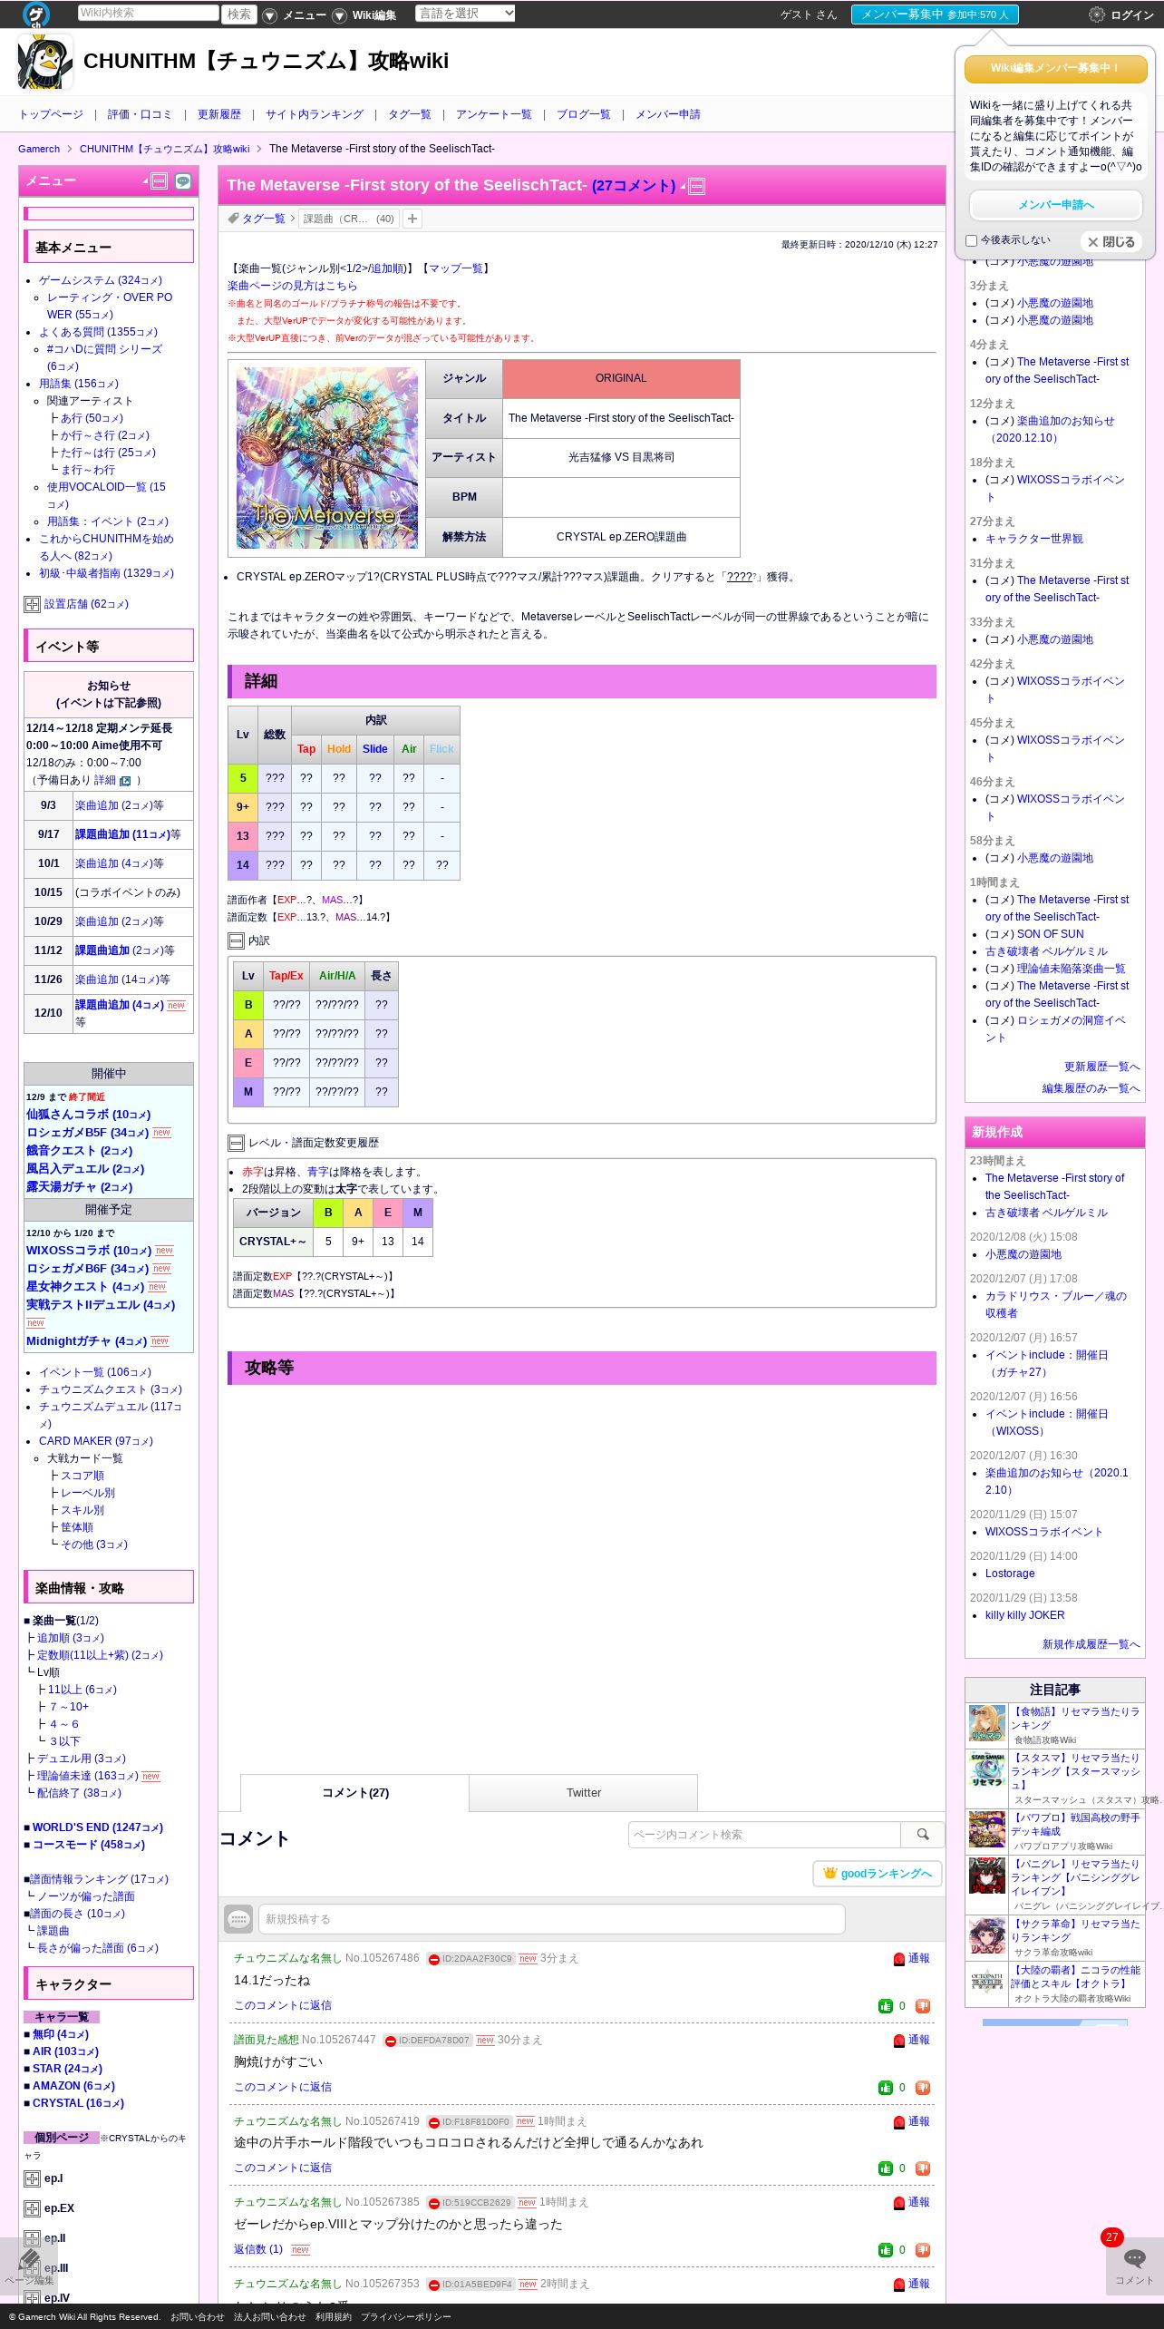Open WORLD'S END (1247コメ) in the sidebar
This screenshot has height=2329, width=1164.
[98, 1827]
